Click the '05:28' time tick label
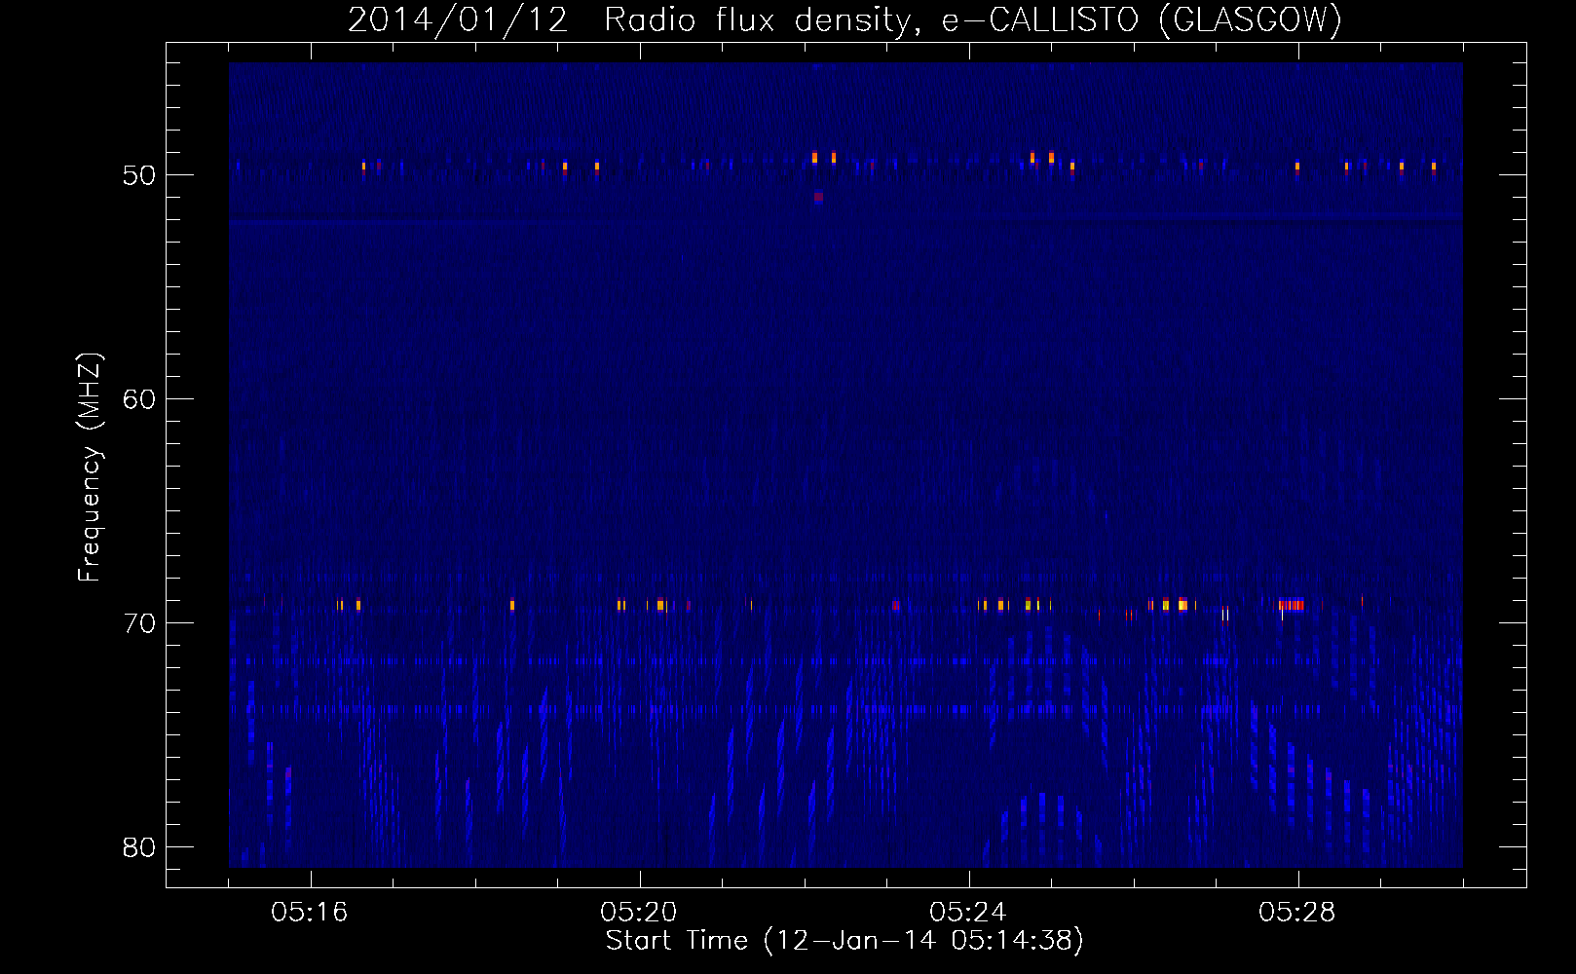 (1297, 913)
